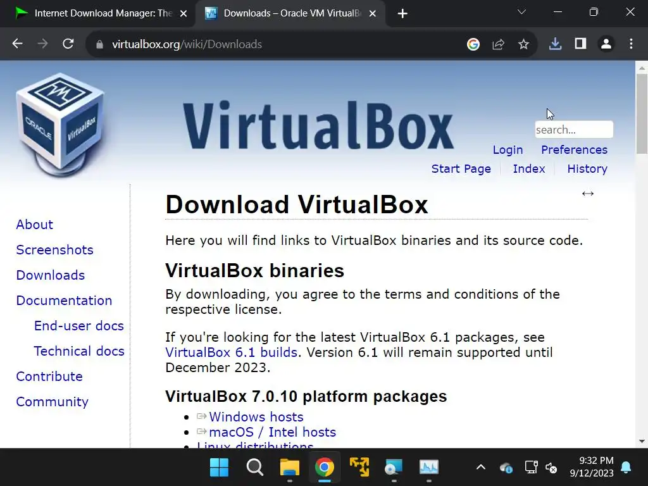Click the muted volume tray icon
The width and height of the screenshot is (648, 486).
click(x=551, y=468)
